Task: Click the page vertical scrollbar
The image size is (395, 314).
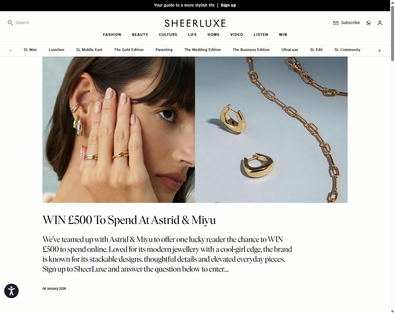Action: click(392, 157)
